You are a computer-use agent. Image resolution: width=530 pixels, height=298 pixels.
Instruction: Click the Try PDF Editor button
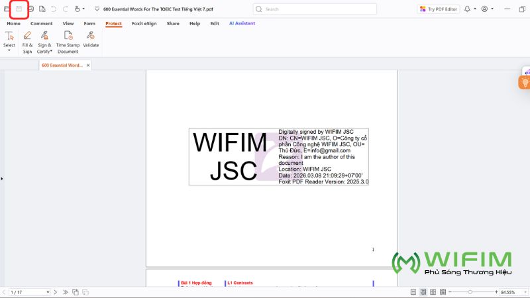pyautogui.click(x=437, y=9)
